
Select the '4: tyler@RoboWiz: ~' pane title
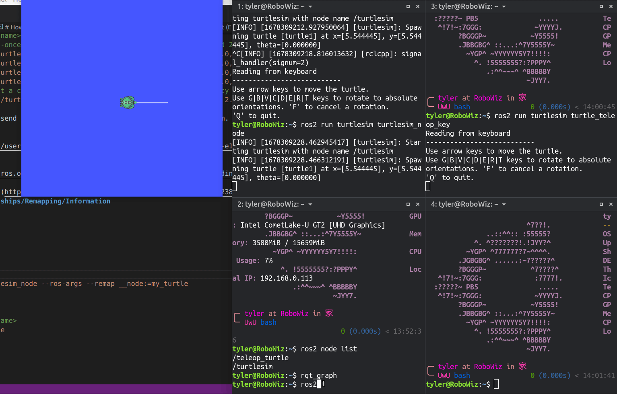(464, 204)
